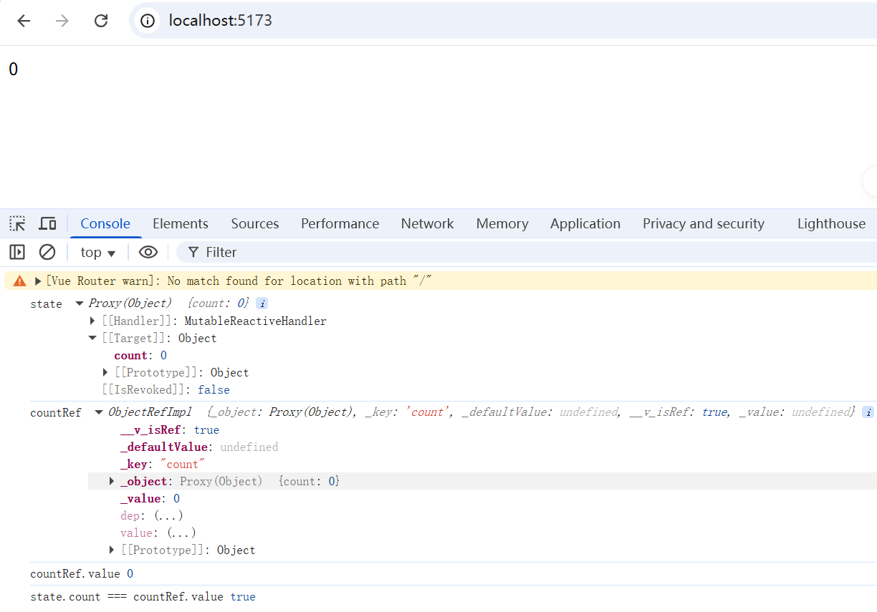Click into the console Filter field
The width and height of the screenshot is (877, 612).
tap(530, 252)
